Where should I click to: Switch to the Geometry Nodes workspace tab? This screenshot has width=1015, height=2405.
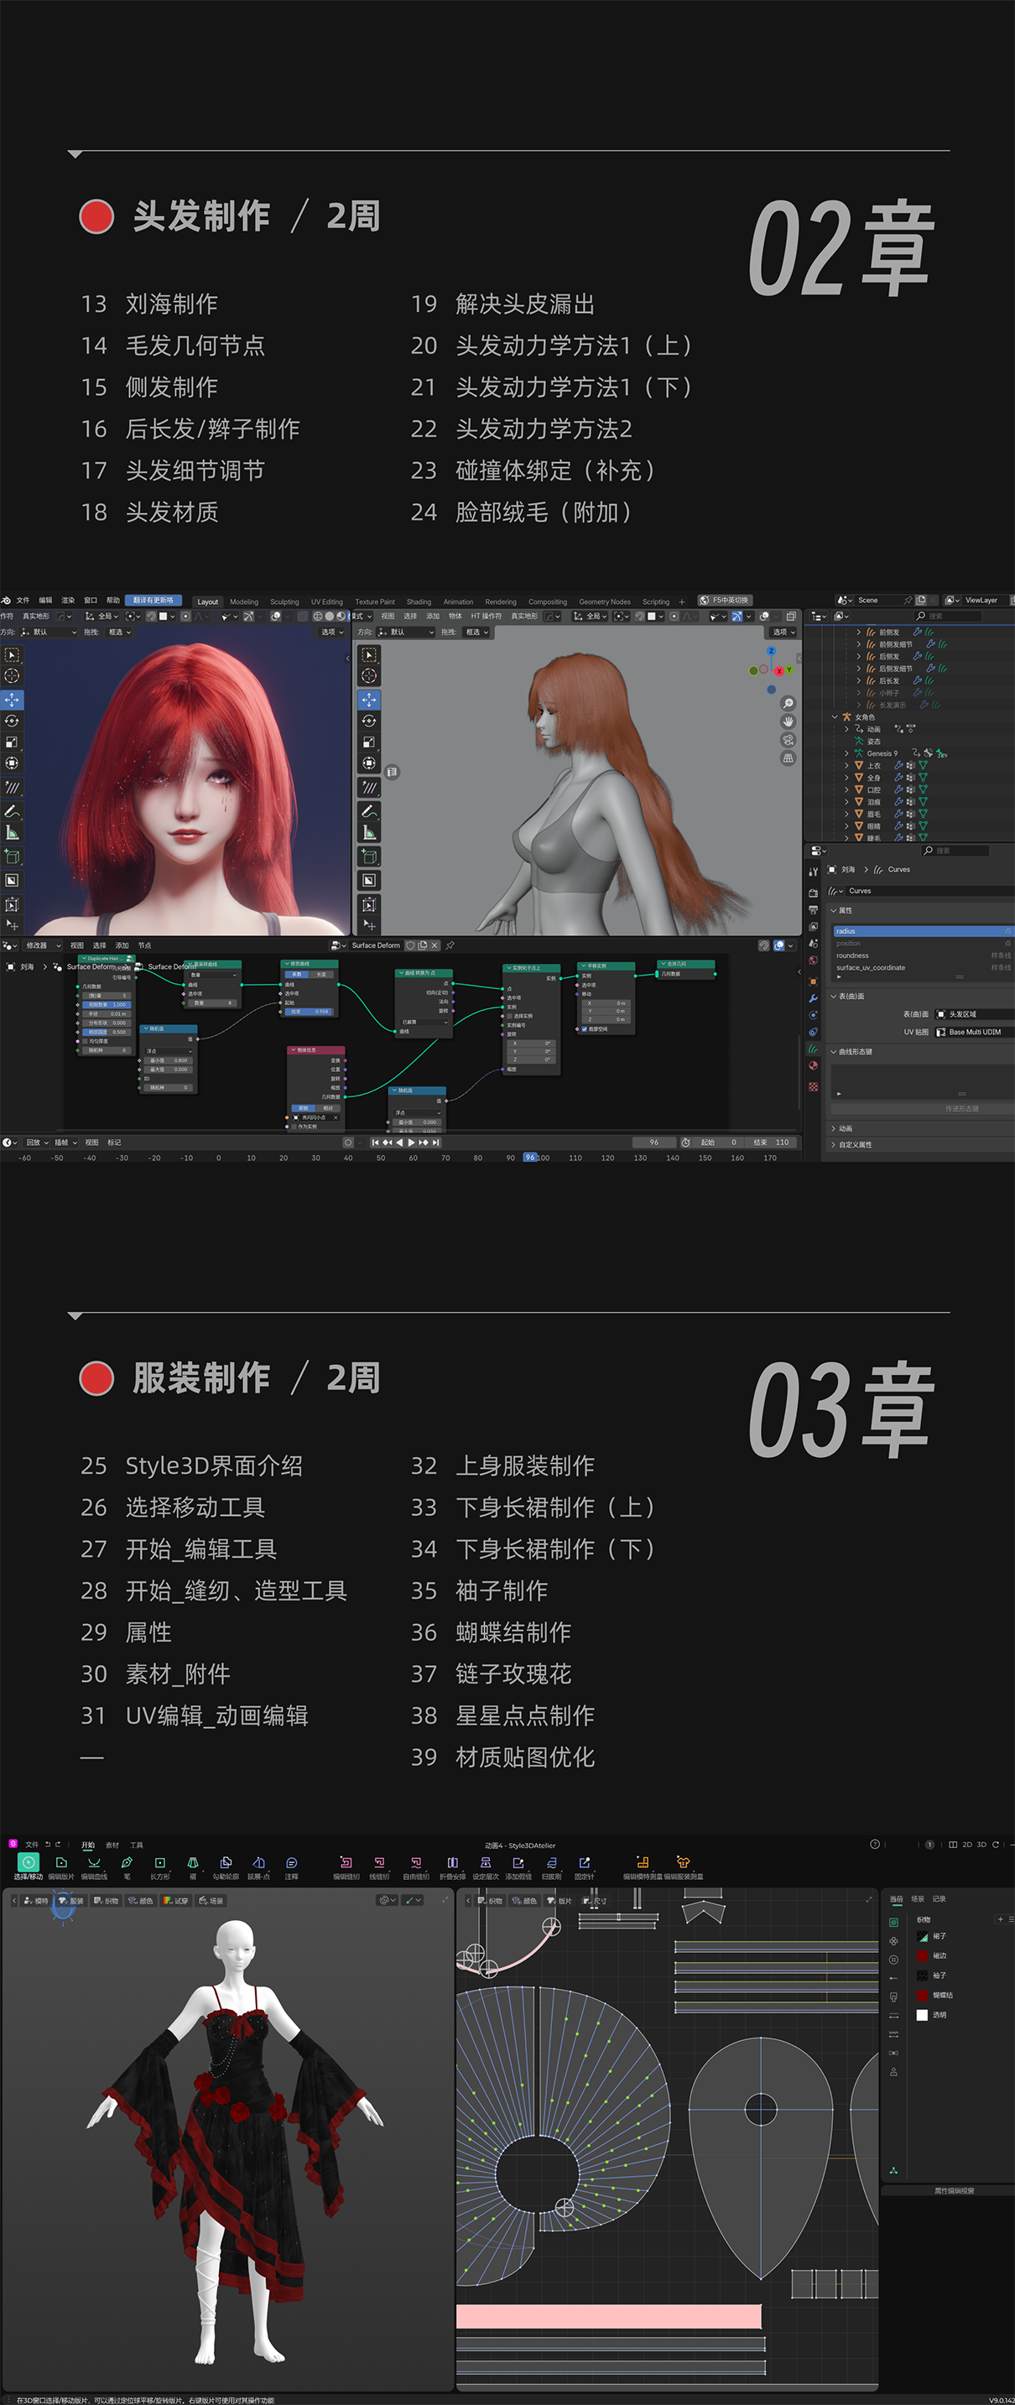pos(604,602)
